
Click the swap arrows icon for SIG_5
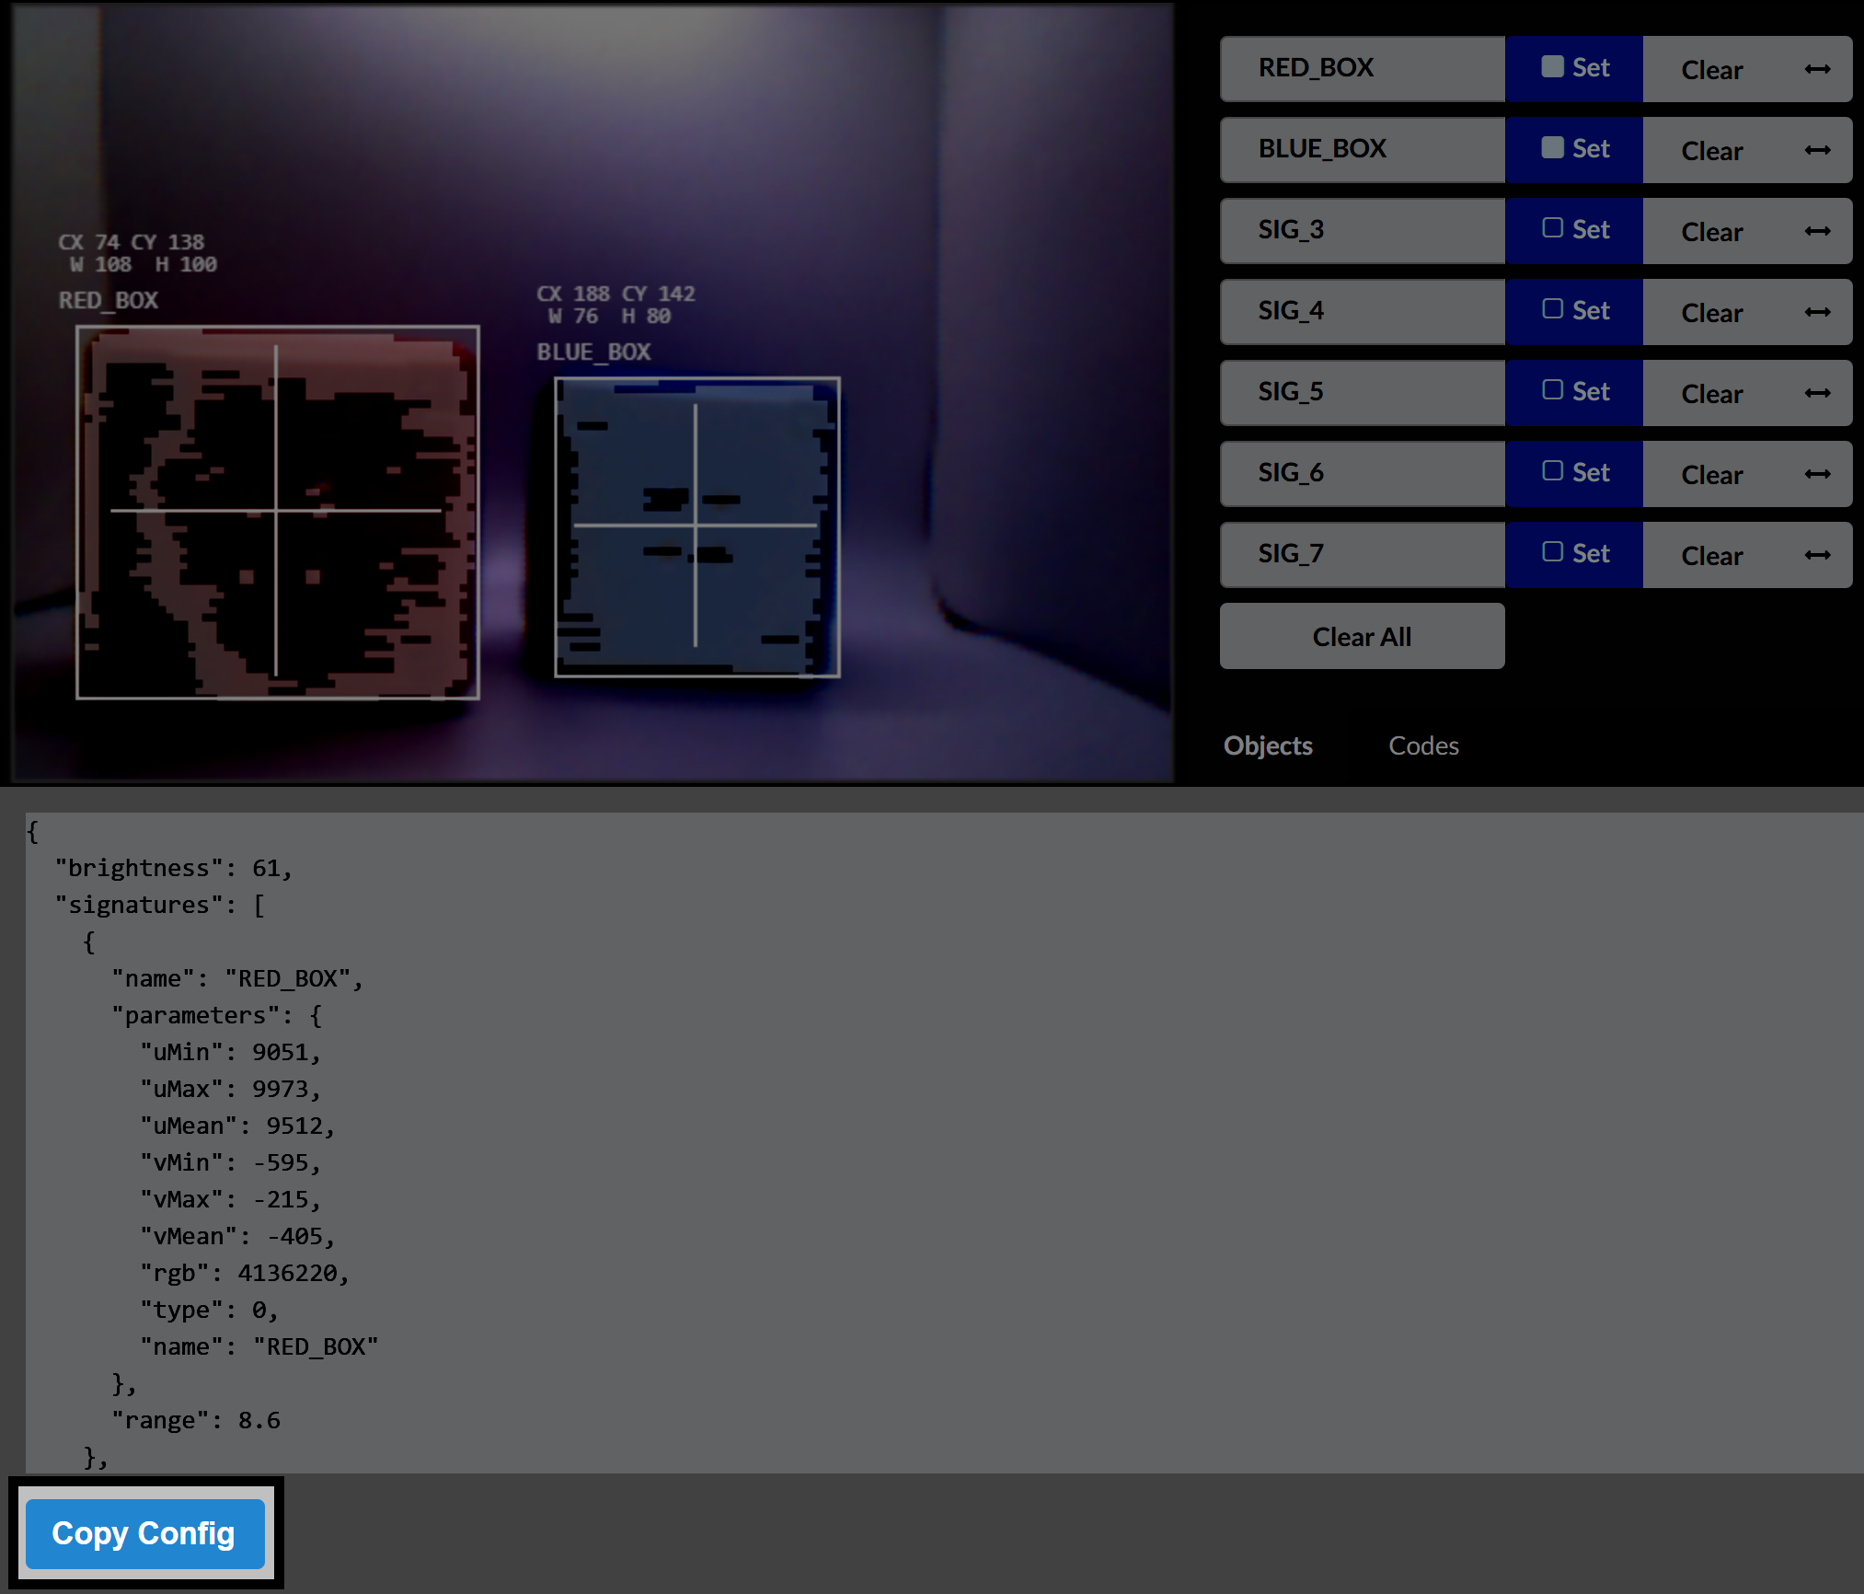click(x=1817, y=393)
